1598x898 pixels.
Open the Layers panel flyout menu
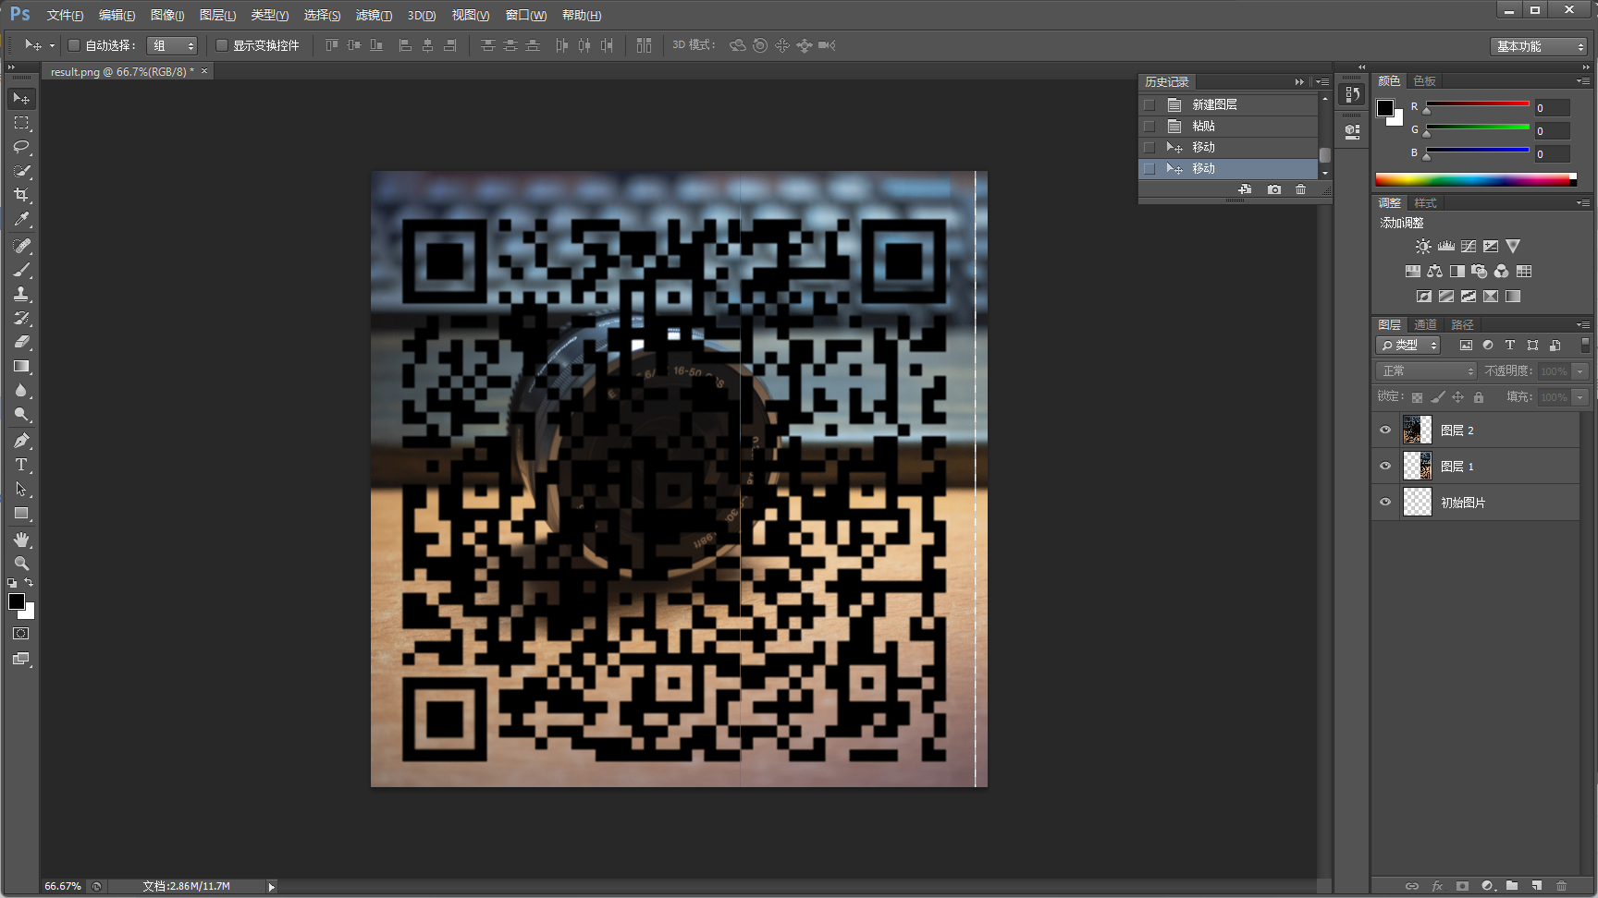pos(1583,325)
